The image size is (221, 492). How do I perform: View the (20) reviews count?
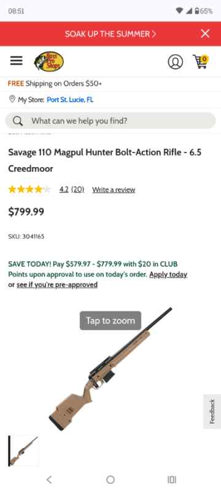[77, 189]
